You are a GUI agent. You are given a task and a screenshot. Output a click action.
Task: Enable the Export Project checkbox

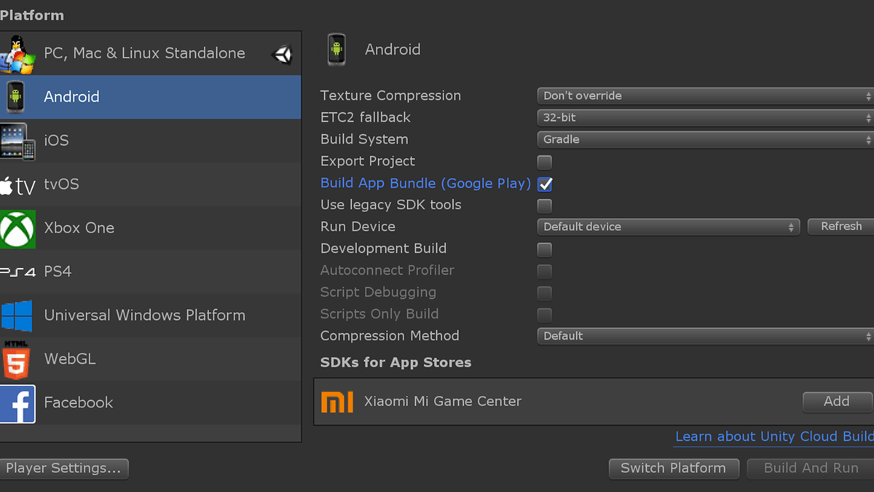(544, 162)
